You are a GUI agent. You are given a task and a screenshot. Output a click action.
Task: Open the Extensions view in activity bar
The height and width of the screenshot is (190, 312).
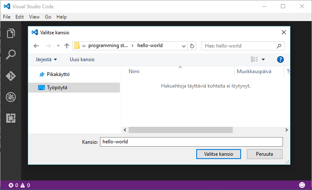point(11,119)
